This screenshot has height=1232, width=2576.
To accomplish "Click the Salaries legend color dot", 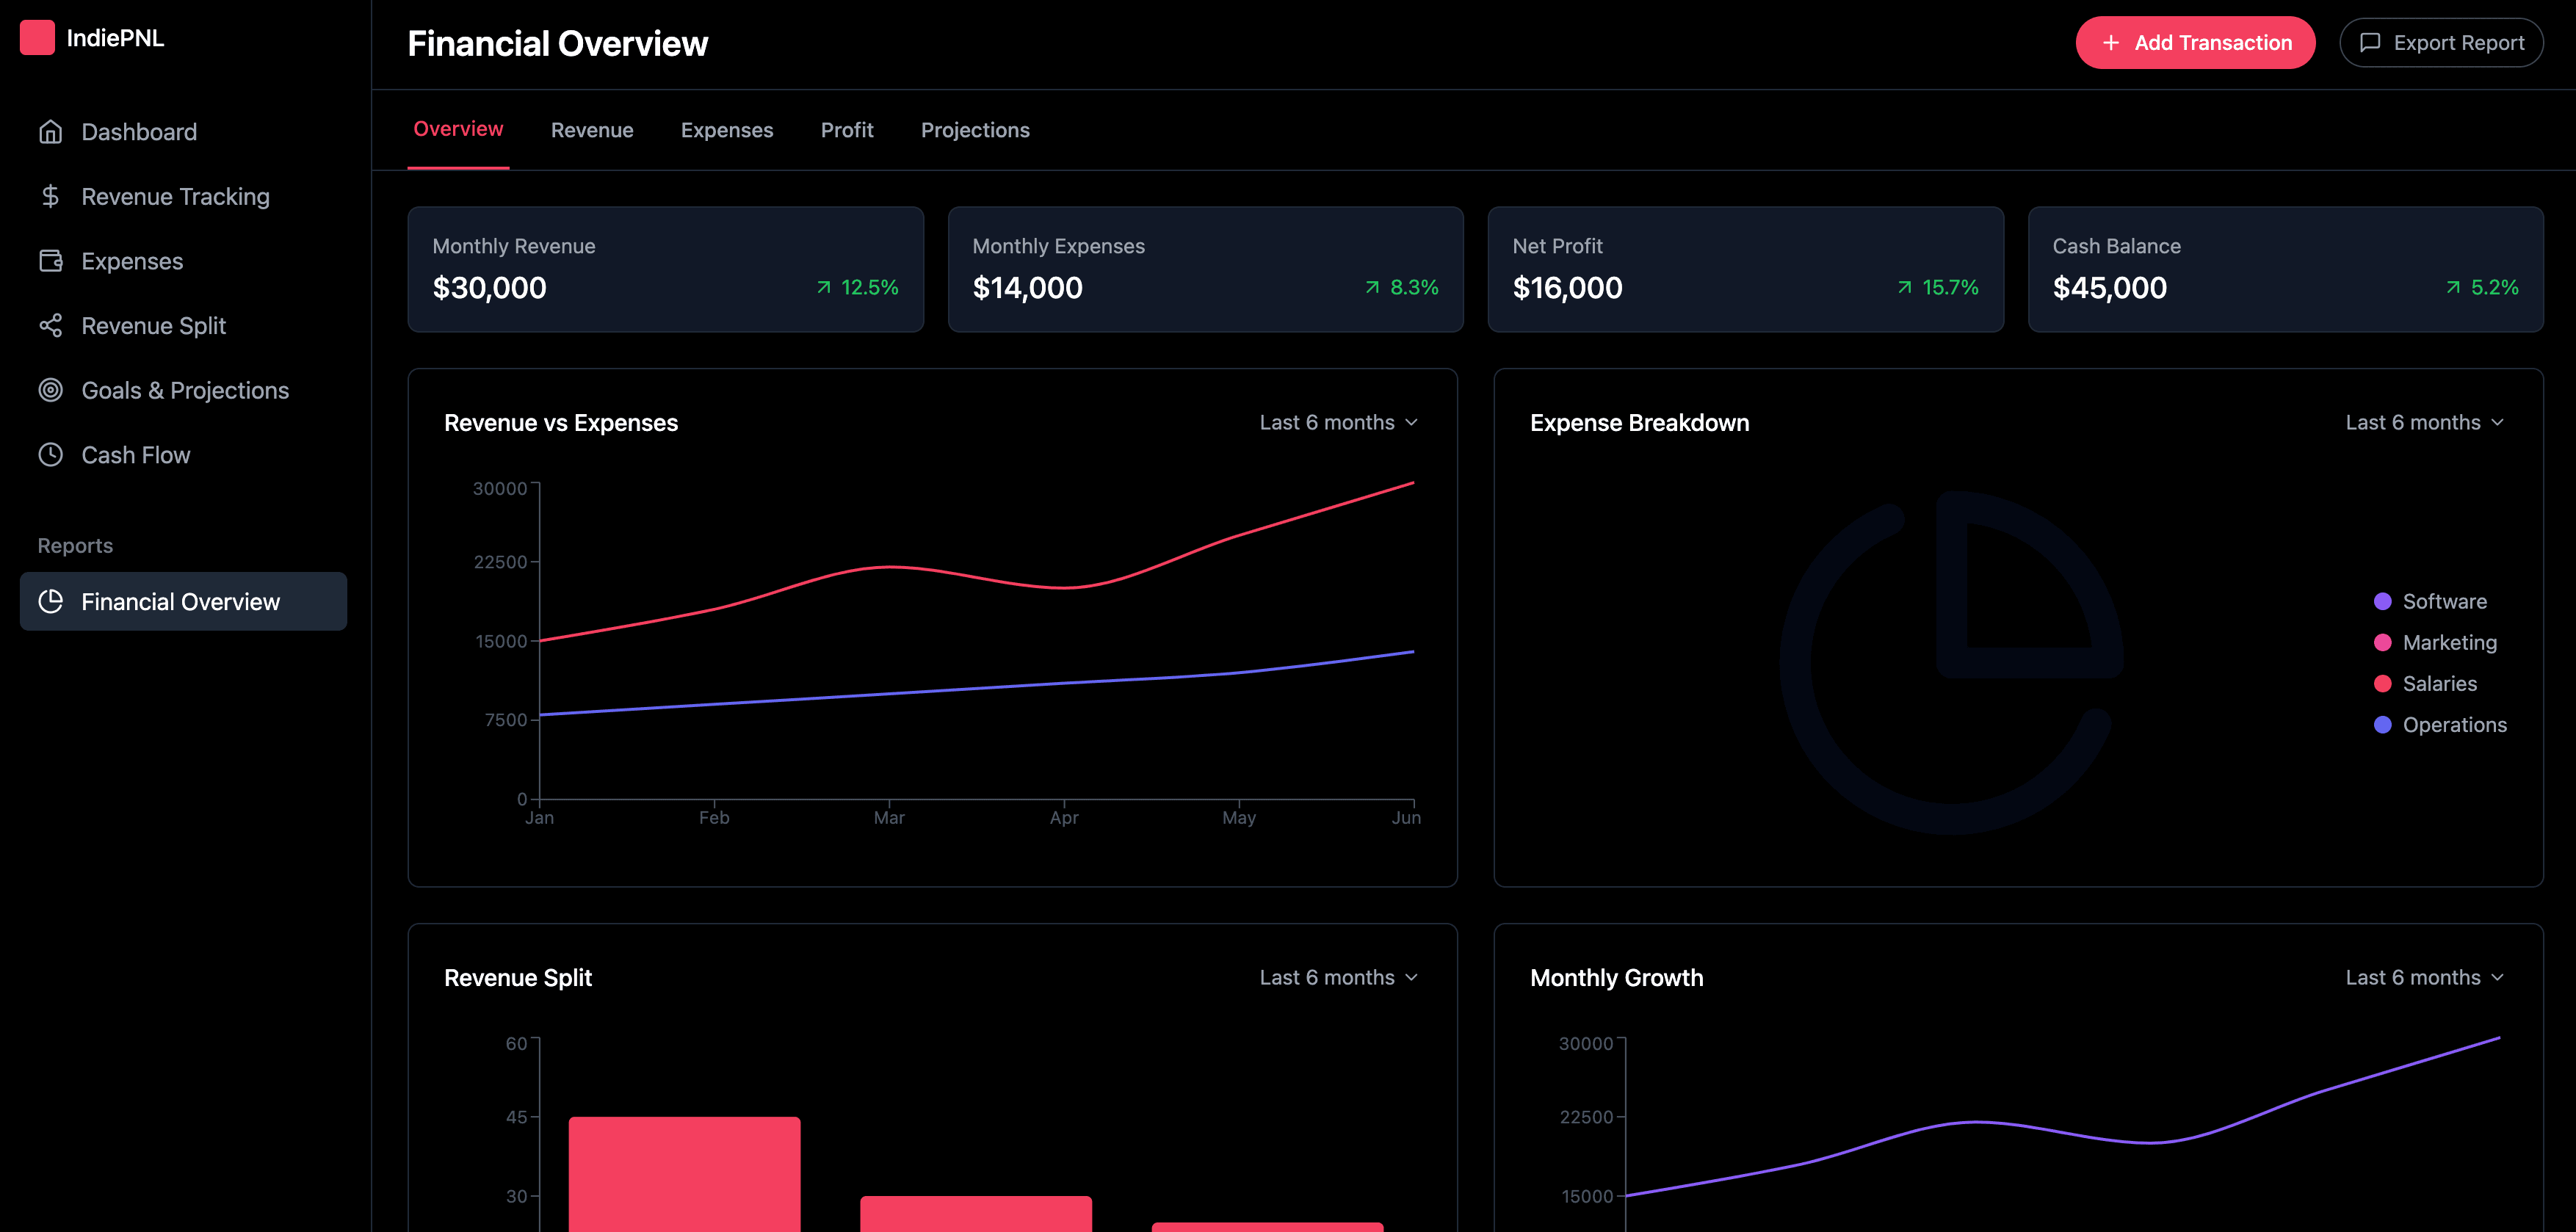I will [2383, 683].
